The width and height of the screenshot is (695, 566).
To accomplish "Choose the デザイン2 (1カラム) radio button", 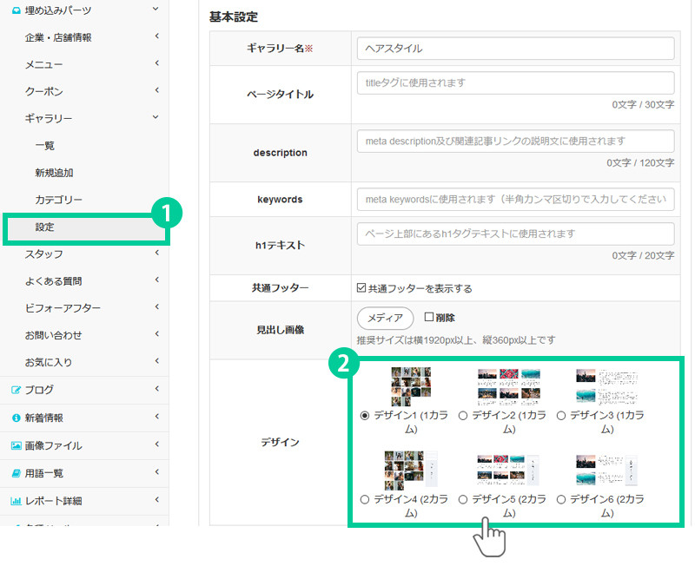I will 462,416.
